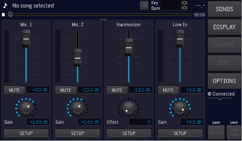Mute the Mic. 2 channel
This screenshot has height=141, width=242.
pyautogui.click(x=66, y=90)
